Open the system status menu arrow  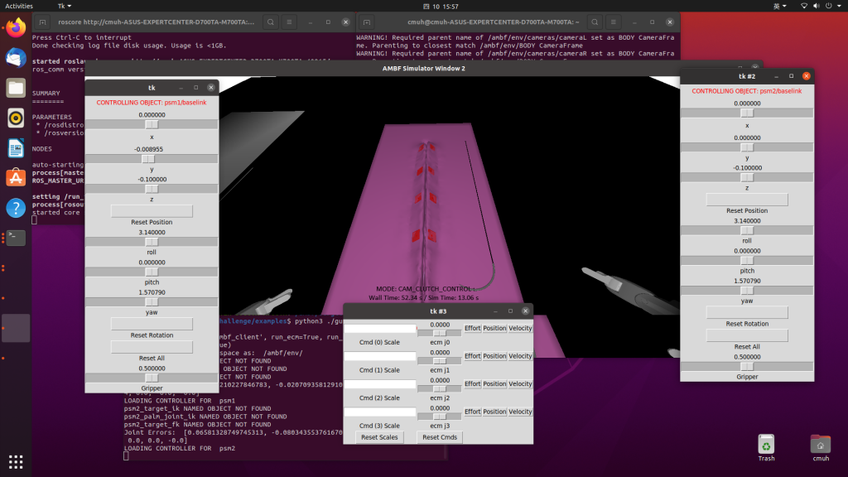839,6
